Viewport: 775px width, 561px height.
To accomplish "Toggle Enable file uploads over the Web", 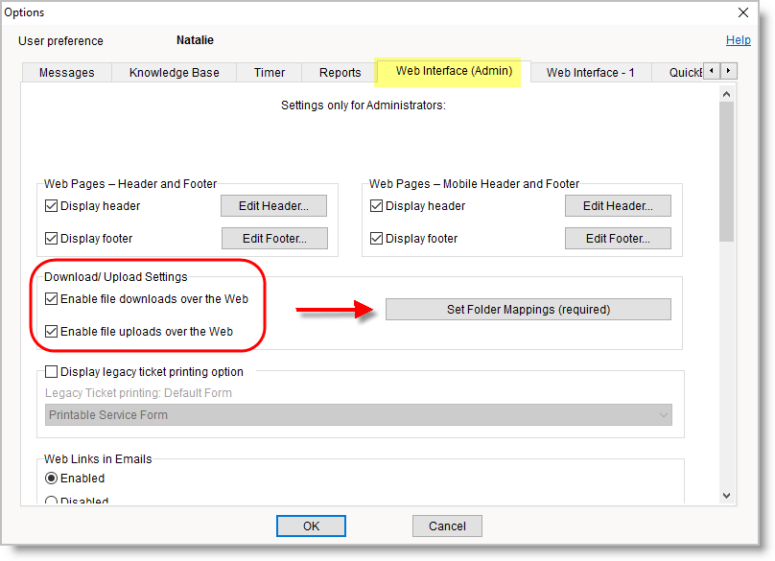I will pyautogui.click(x=52, y=332).
